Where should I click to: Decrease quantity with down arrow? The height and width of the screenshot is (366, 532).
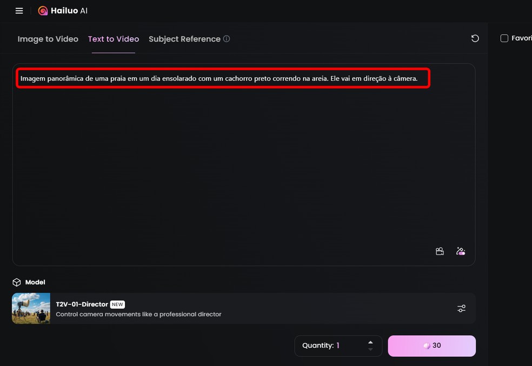(370, 349)
